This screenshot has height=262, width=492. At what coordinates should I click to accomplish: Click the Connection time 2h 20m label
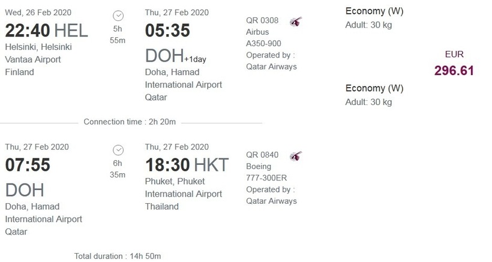(x=130, y=122)
